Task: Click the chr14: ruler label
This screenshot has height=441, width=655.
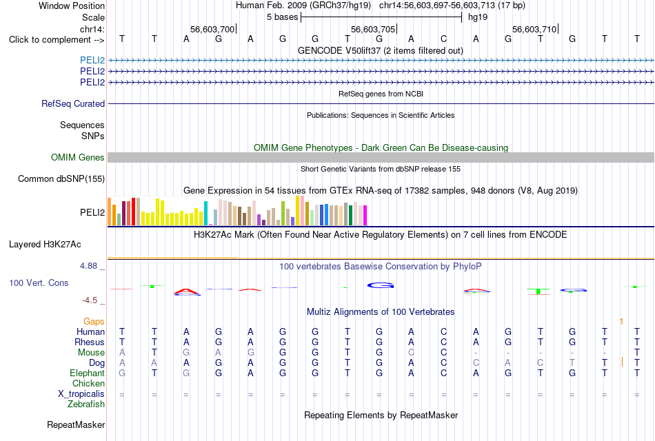Action: [x=92, y=29]
